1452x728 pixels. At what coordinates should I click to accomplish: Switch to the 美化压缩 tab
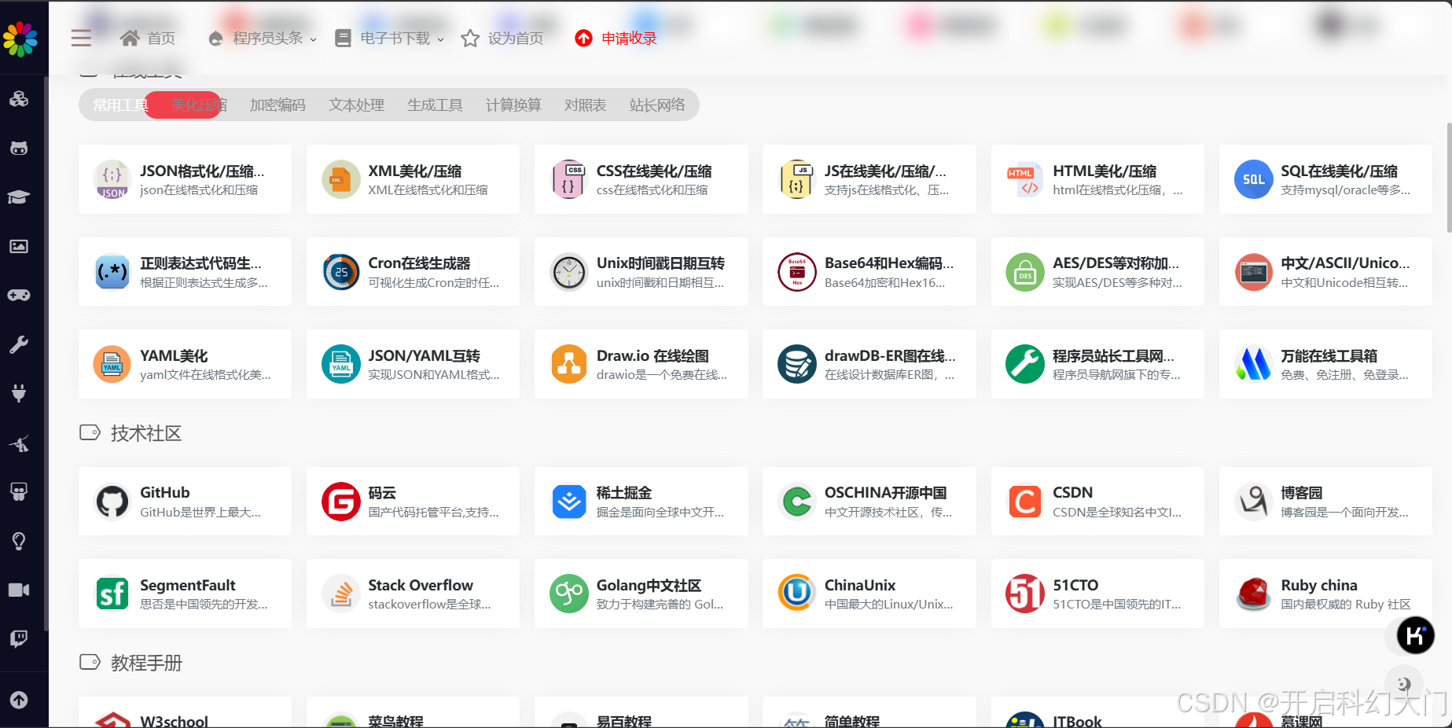[198, 105]
